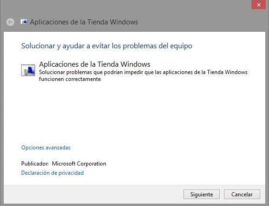Select the large Aplicaciones de la Tienda Windows item title
The image size is (269, 206).
95,64
